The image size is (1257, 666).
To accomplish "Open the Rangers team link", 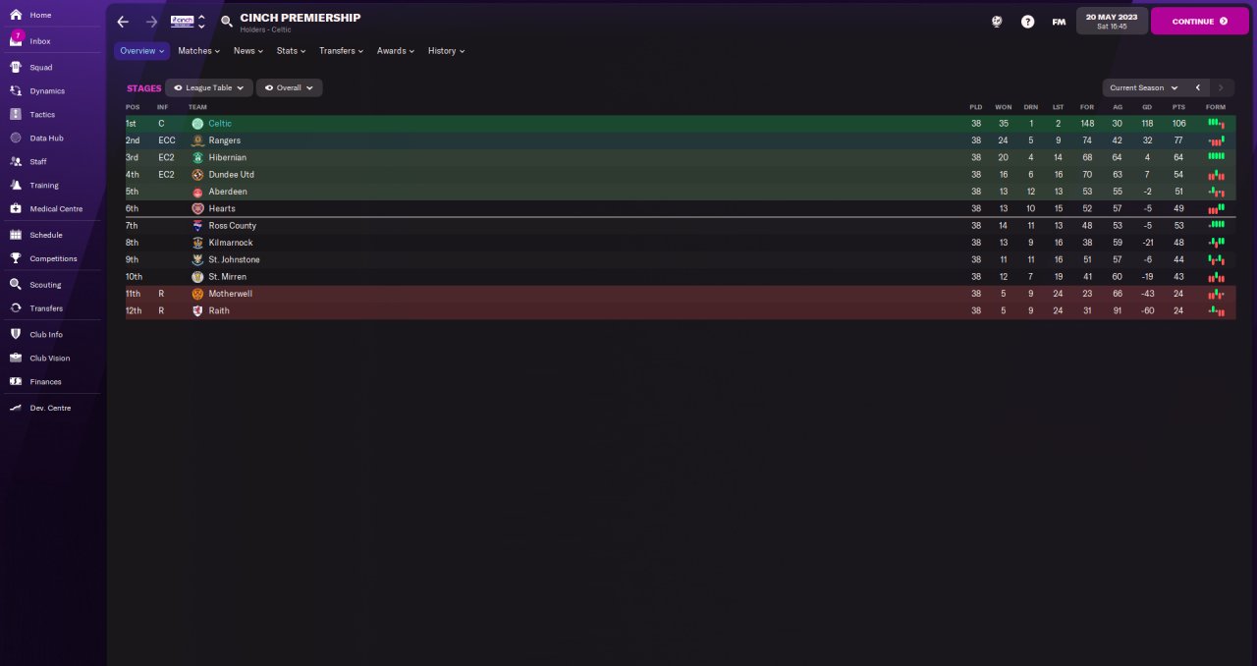I will click(224, 140).
